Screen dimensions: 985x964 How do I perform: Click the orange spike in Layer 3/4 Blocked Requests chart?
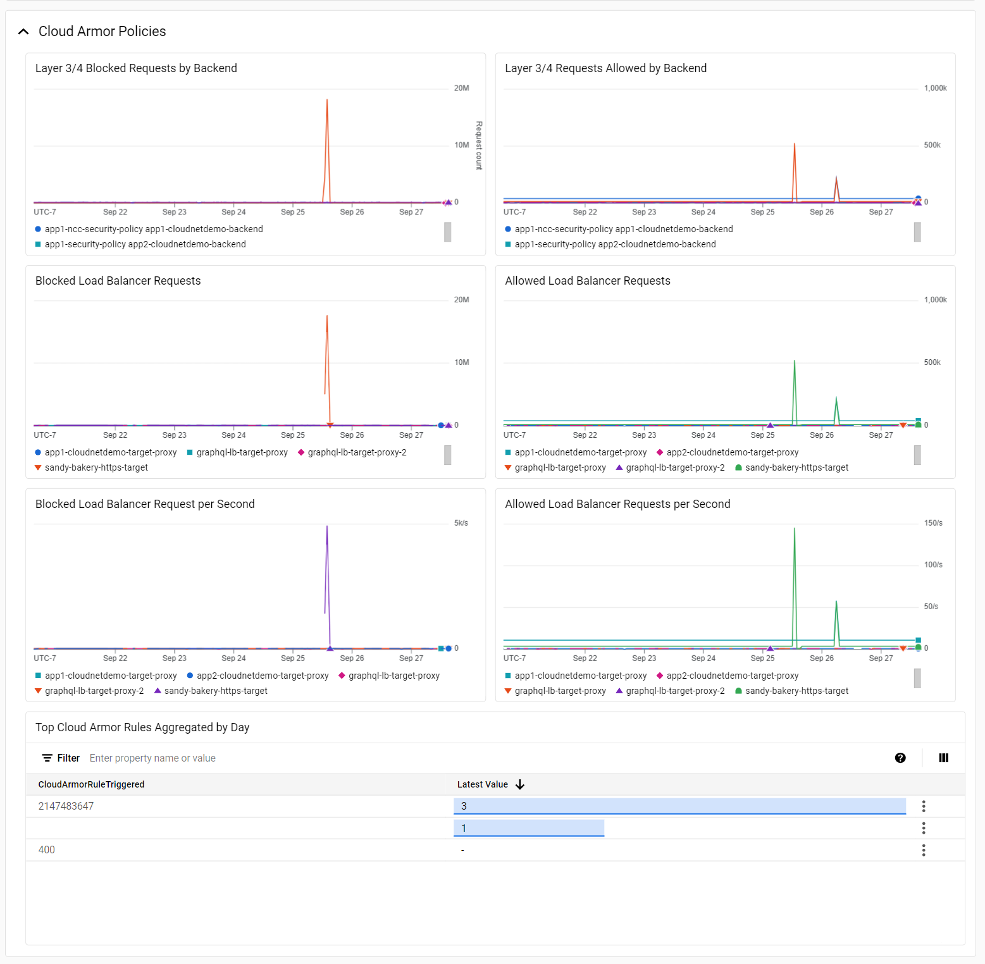coord(327,151)
